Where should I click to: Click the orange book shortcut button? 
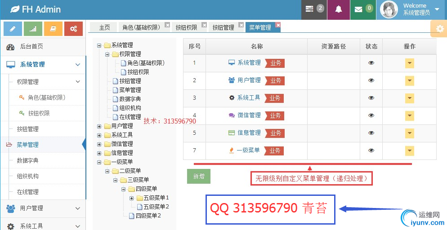click(x=53, y=29)
